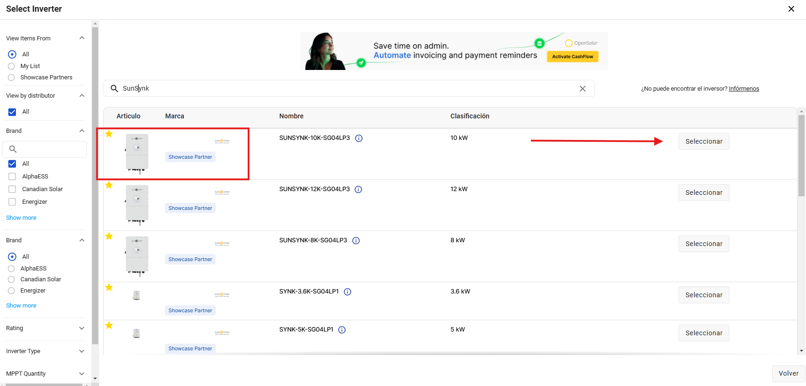The image size is (806, 386).
Task: Click the Marca column header
Action: (x=174, y=116)
